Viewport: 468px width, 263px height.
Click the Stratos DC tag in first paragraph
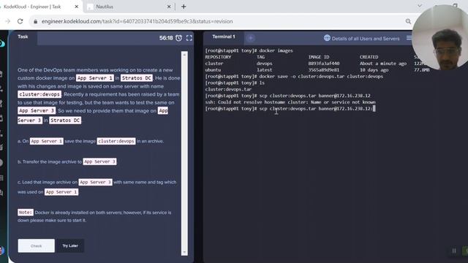(x=137, y=78)
